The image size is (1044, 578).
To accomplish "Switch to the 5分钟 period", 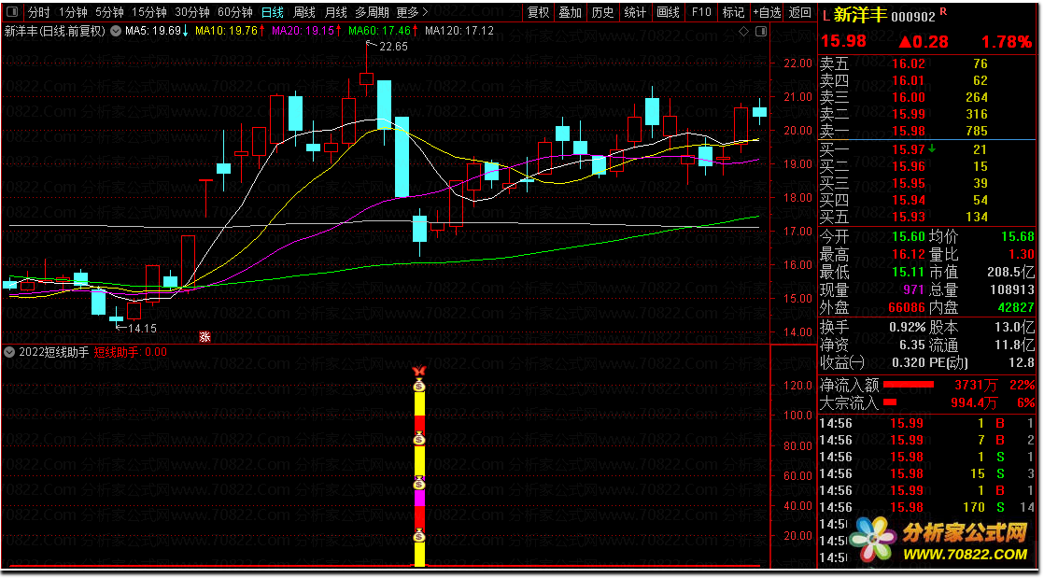I will click(109, 12).
